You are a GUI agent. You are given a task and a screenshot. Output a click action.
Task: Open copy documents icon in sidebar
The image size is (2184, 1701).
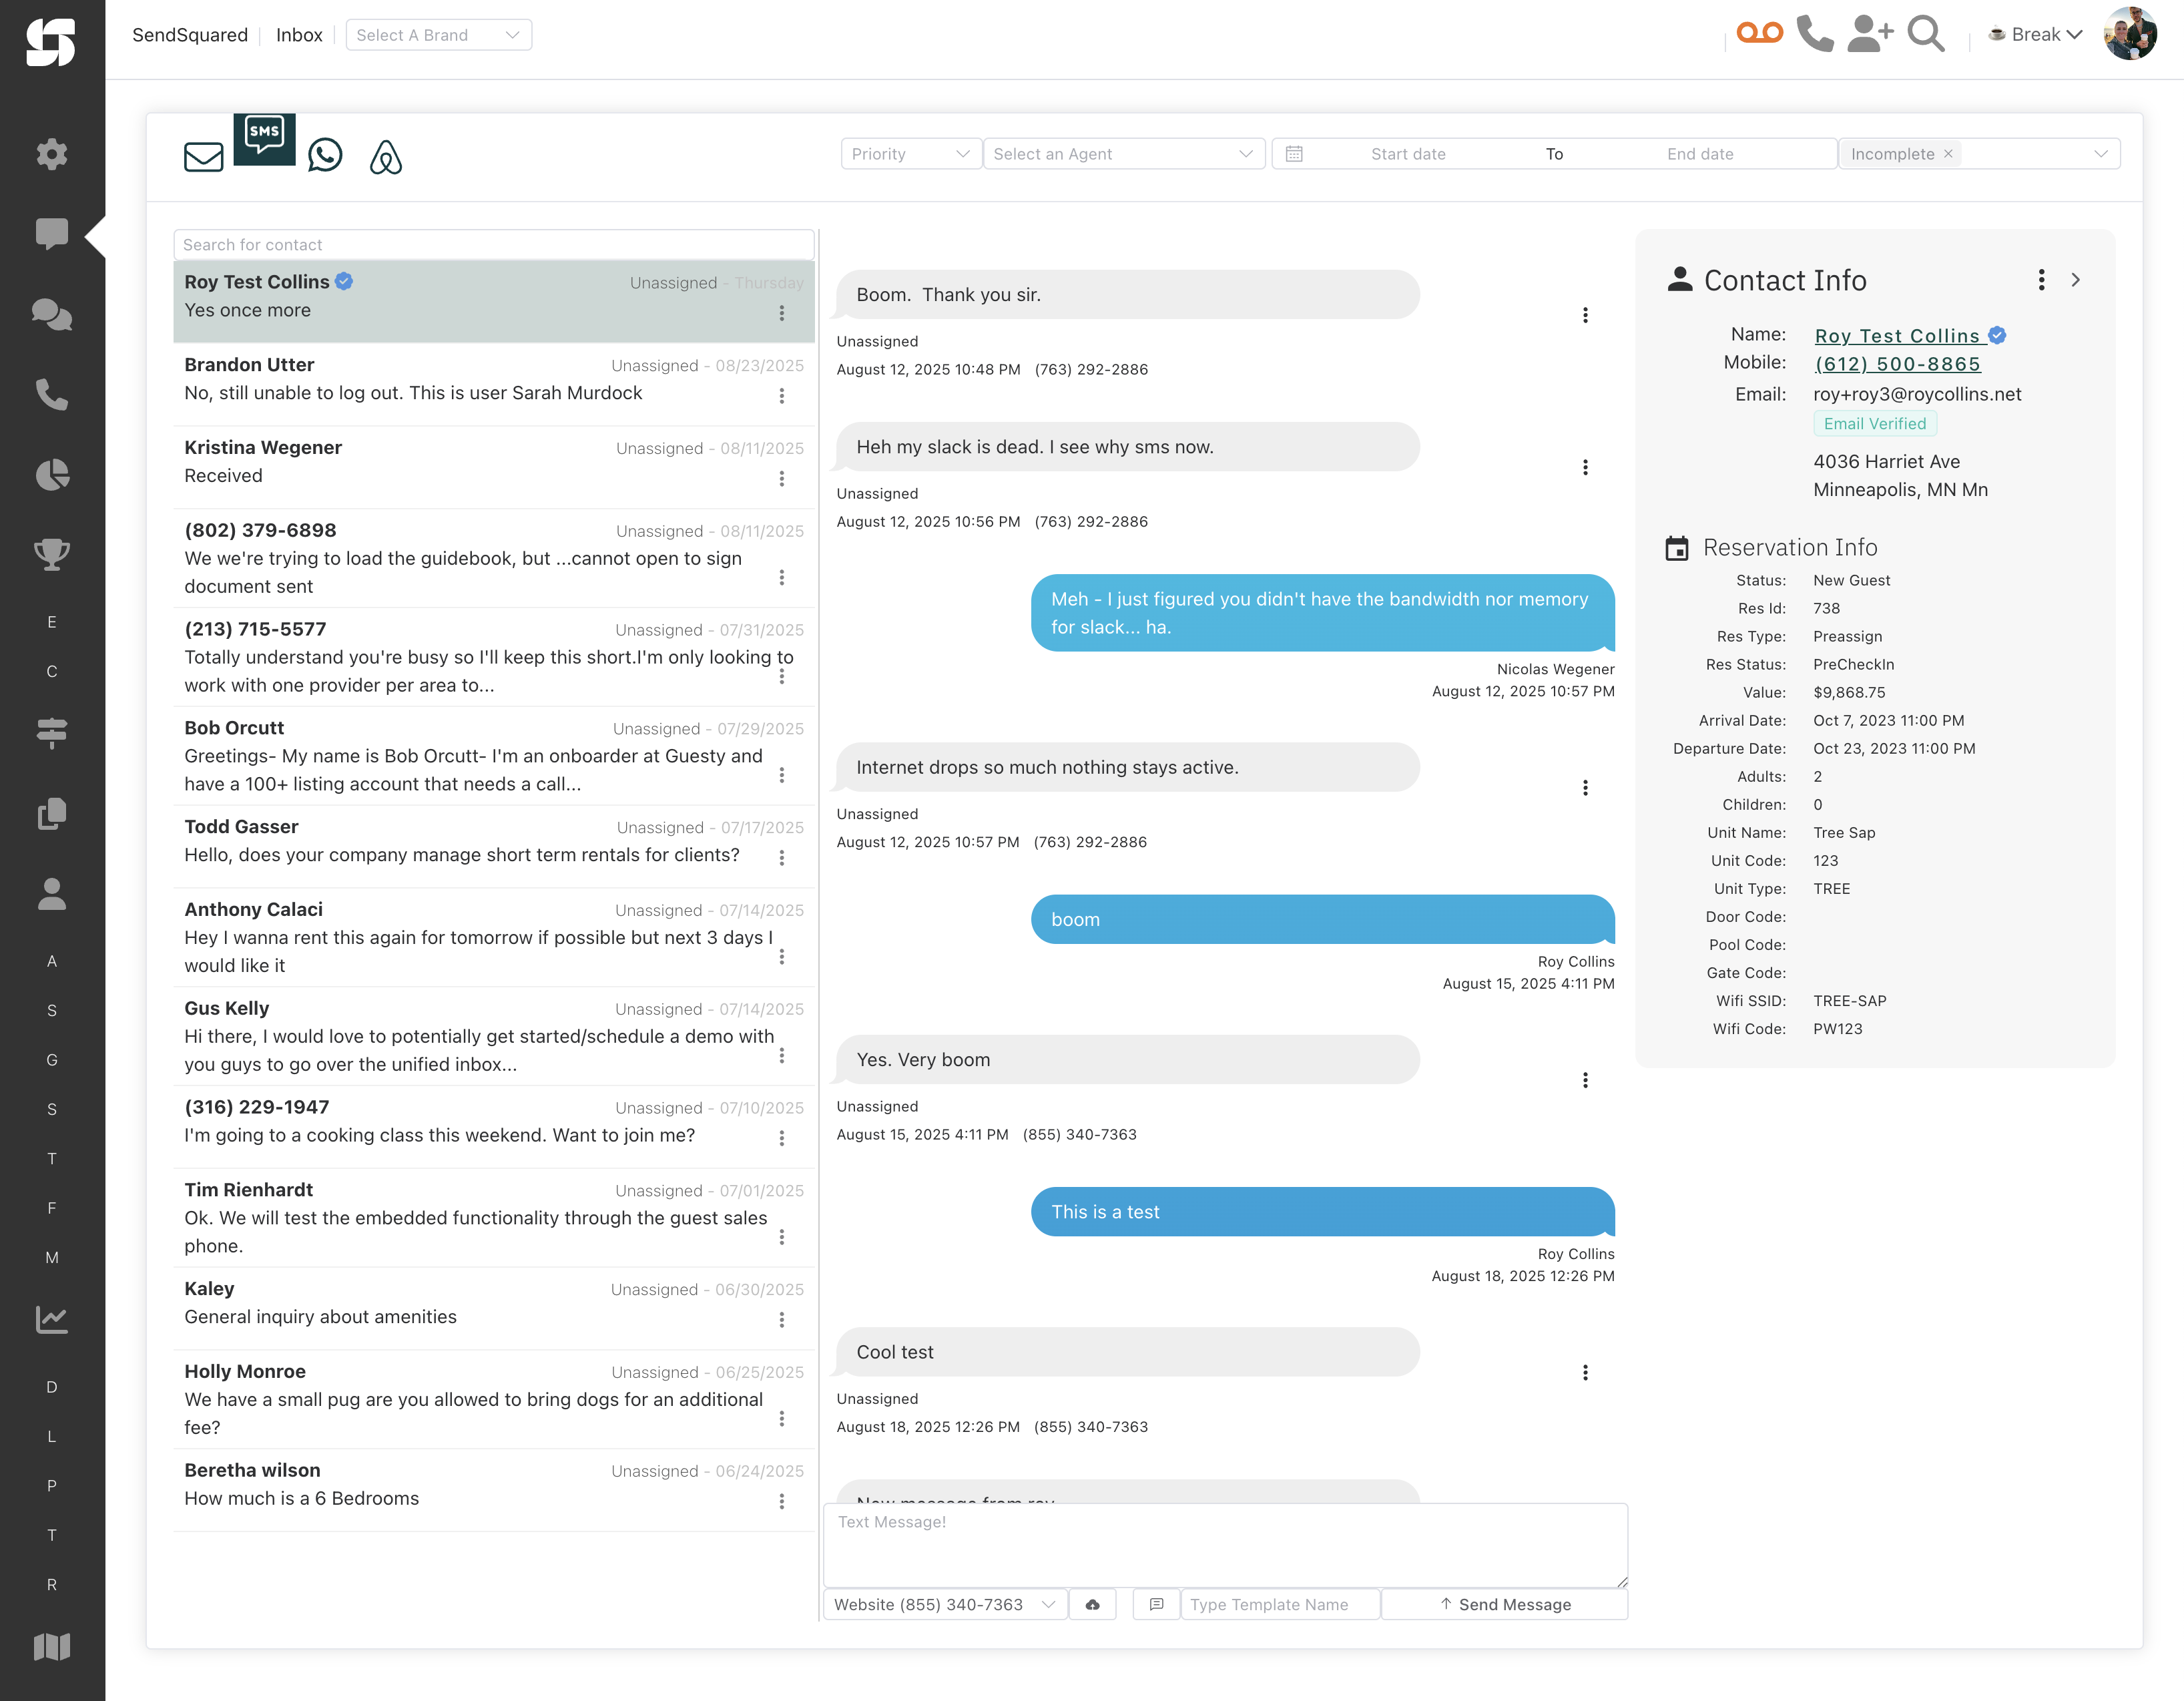pos(52,814)
